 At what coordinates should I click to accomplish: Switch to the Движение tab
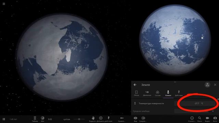(147, 93)
